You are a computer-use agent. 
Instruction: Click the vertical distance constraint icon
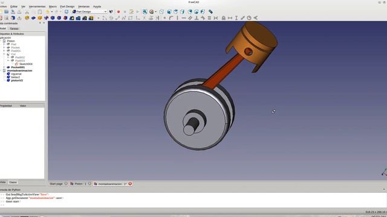pyautogui.click(x=236, y=17)
